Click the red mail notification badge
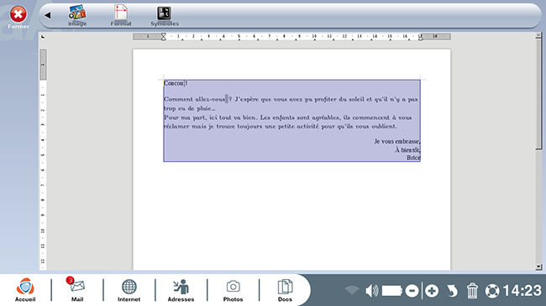Viewport: 546px width, 306px height. [70, 280]
